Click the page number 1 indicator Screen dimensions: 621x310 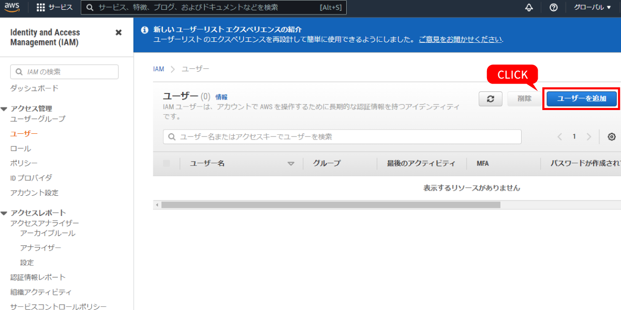[x=574, y=137]
